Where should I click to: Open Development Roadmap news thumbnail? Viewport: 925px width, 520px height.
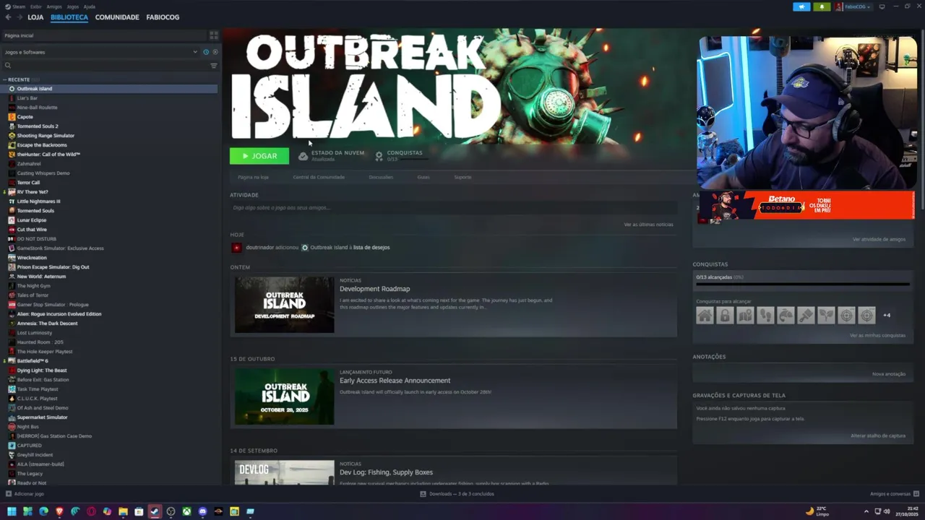click(x=285, y=305)
